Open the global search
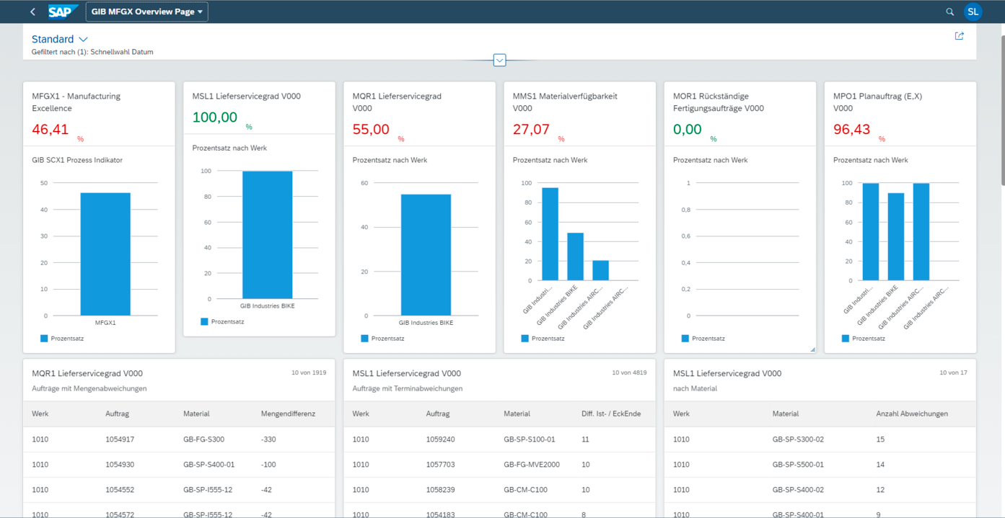The image size is (1005, 518). click(x=949, y=12)
